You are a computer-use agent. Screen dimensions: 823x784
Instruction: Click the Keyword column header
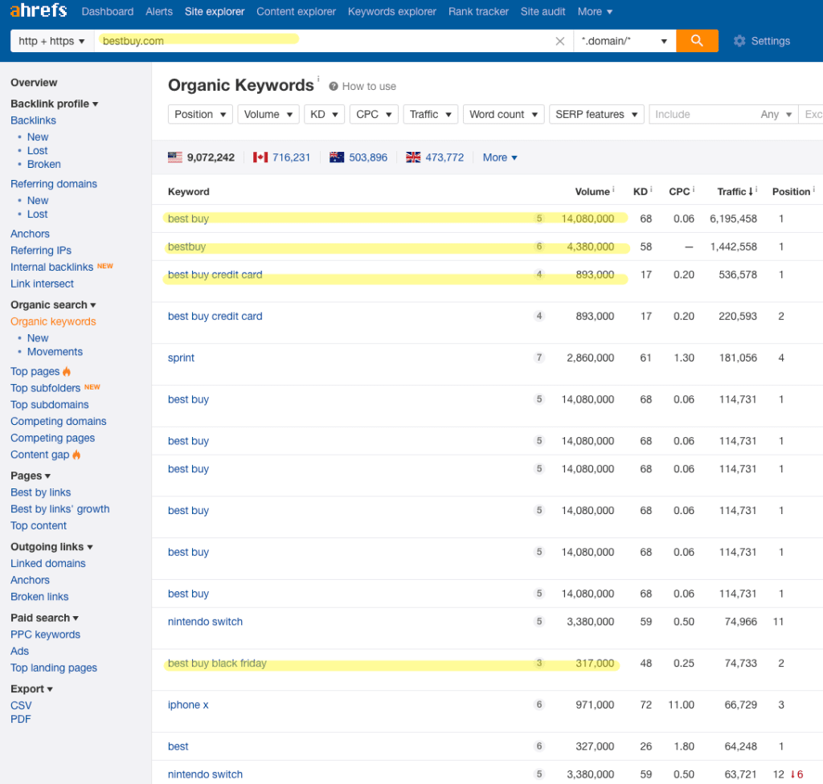tap(188, 191)
